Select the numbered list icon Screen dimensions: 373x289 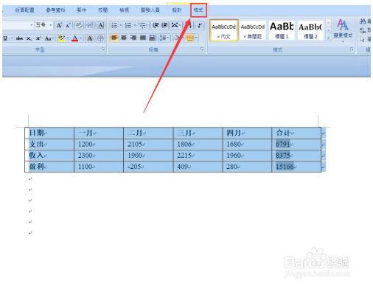128,25
